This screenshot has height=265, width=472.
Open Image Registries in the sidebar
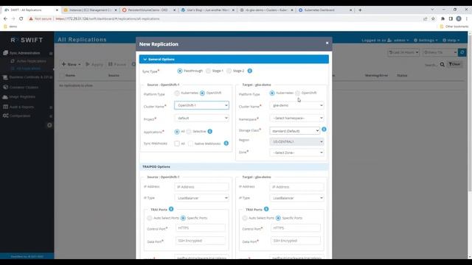click(22, 97)
